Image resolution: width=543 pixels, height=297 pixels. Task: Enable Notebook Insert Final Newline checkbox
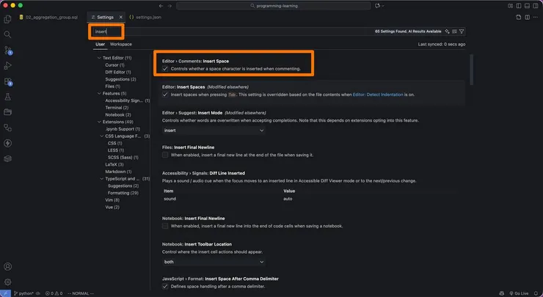coord(165,226)
